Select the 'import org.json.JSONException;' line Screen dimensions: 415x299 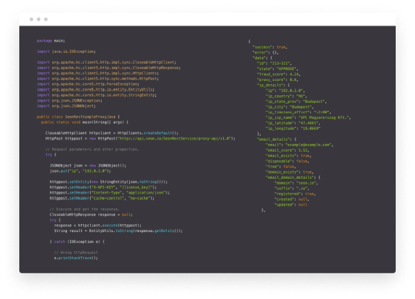[69, 100]
